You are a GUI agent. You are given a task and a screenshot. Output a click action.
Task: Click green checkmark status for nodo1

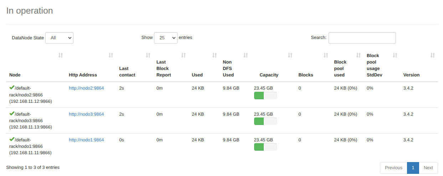point(12,139)
